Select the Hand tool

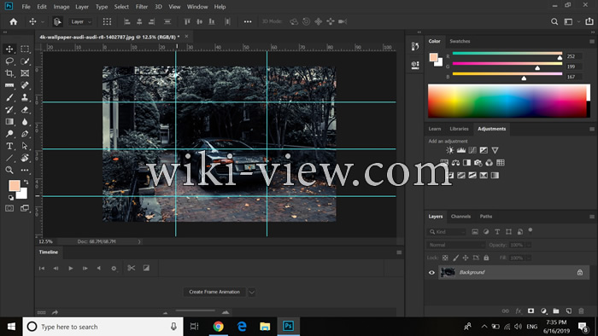coord(25,158)
